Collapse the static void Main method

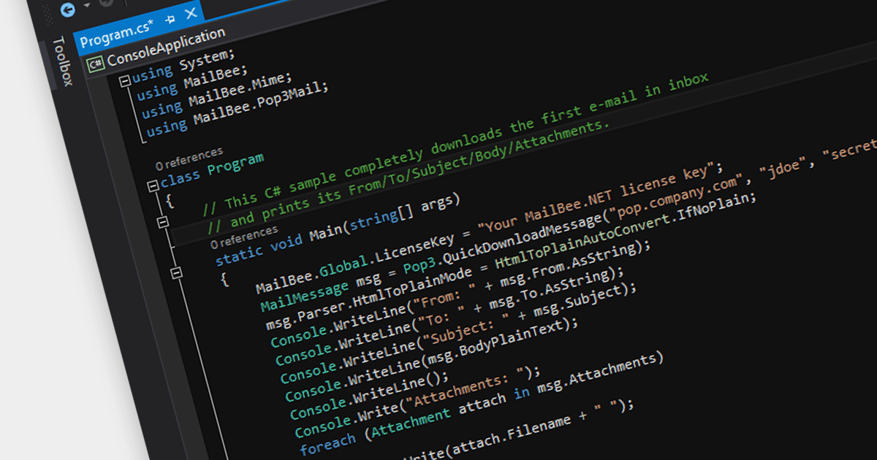tap(175, 273)
